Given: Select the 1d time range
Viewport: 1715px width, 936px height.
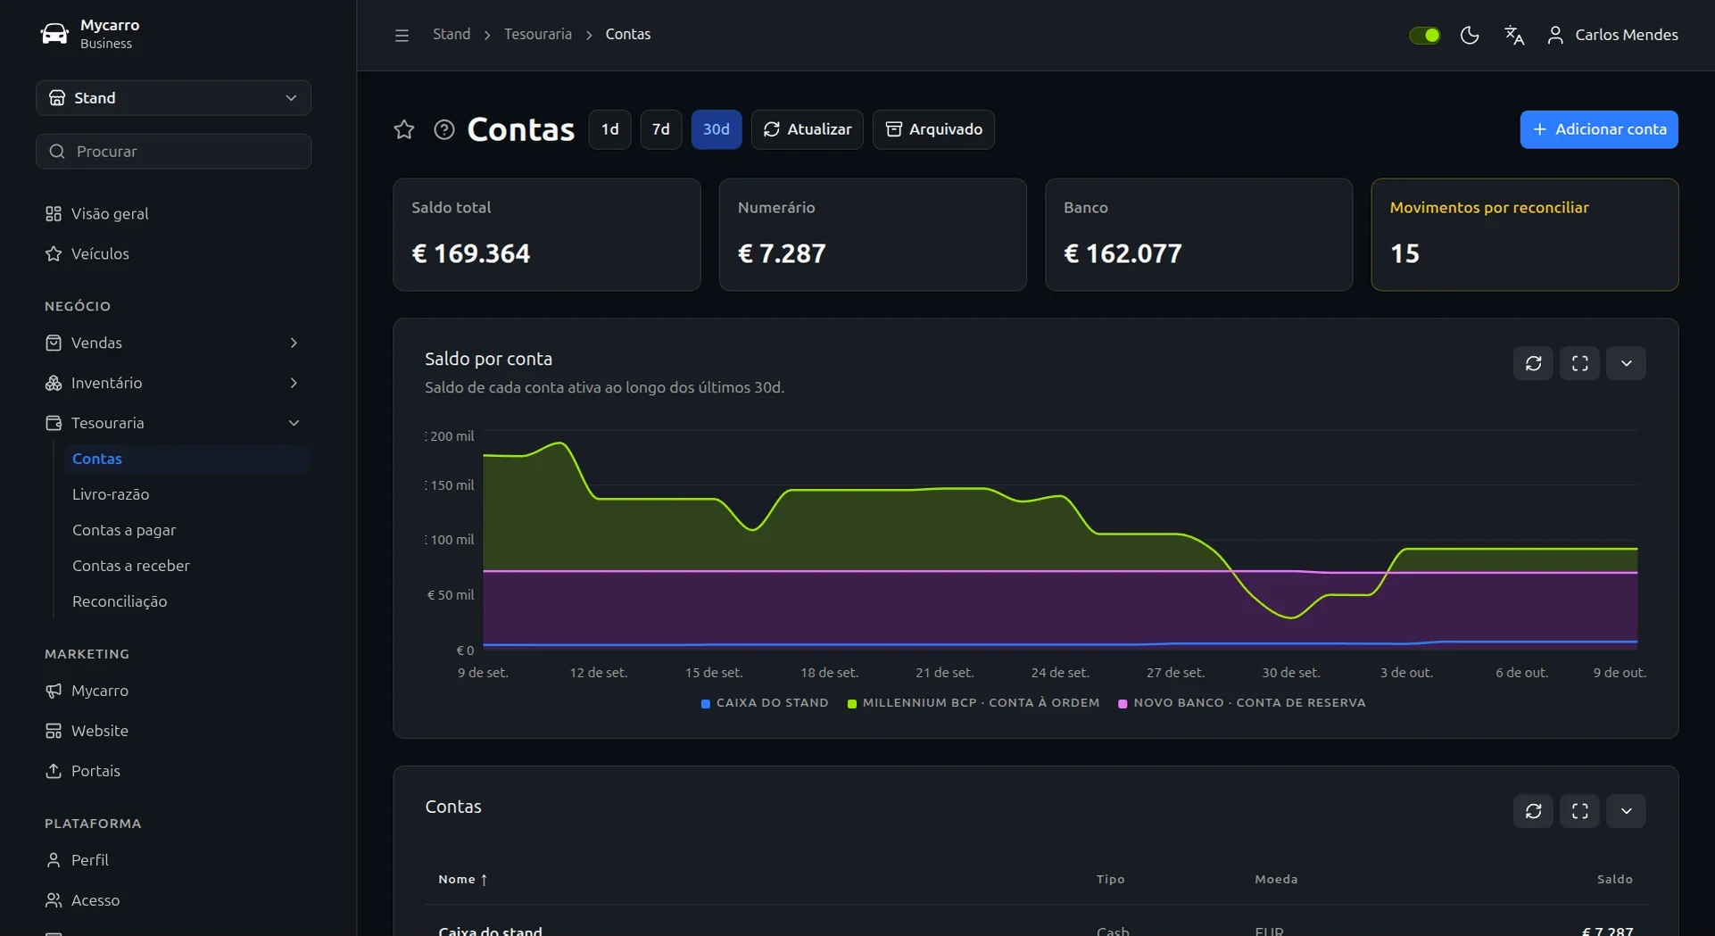Looking at the screenshot, I should coord(609,129).
